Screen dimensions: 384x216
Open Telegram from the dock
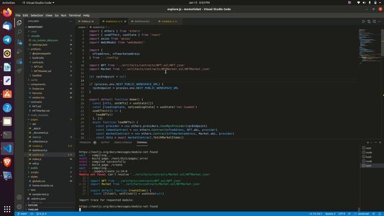[7, 40]
